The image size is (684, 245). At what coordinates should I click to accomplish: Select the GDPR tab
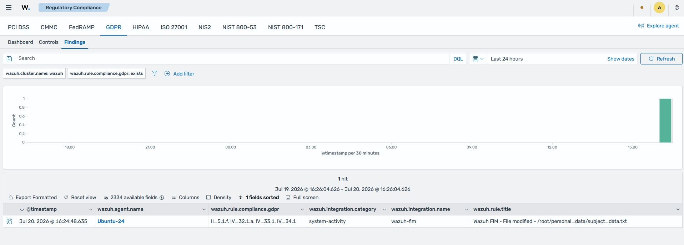click(114, 27)
